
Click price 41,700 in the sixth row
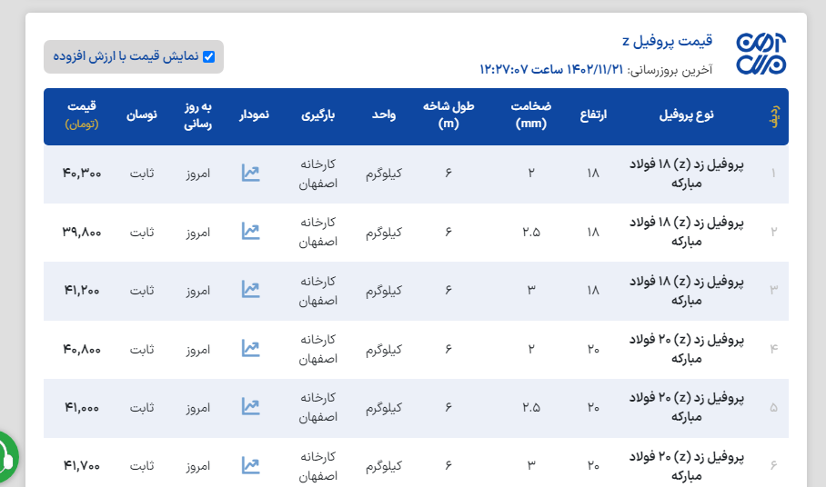(83, 465)
